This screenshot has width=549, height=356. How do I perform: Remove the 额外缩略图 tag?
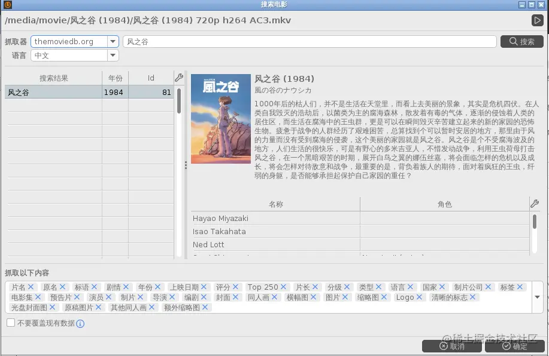pyautogui.click(x=205, y=307)
